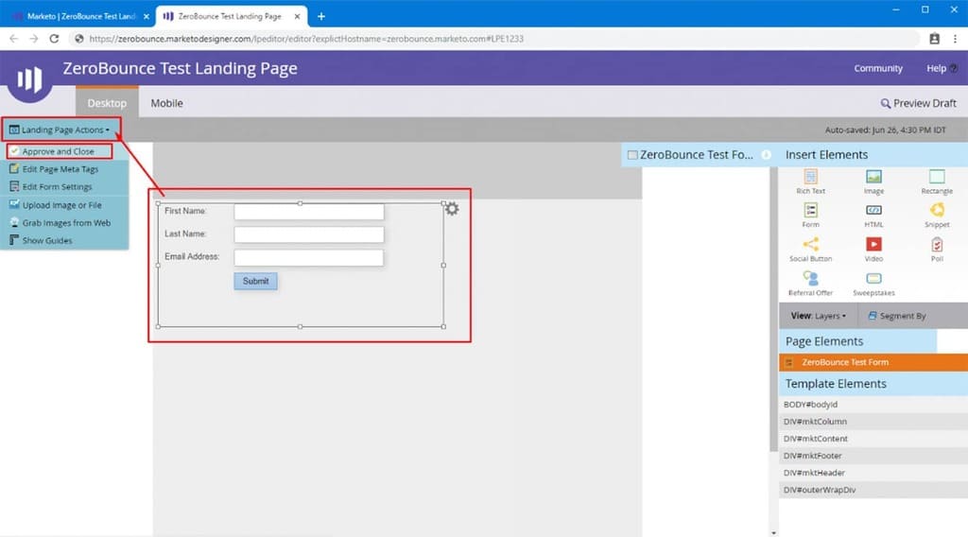The height and width of the screenshot is (537, 968).
Task: Select DIV#mktHeader template element
Action: click(x=873, y=473)
